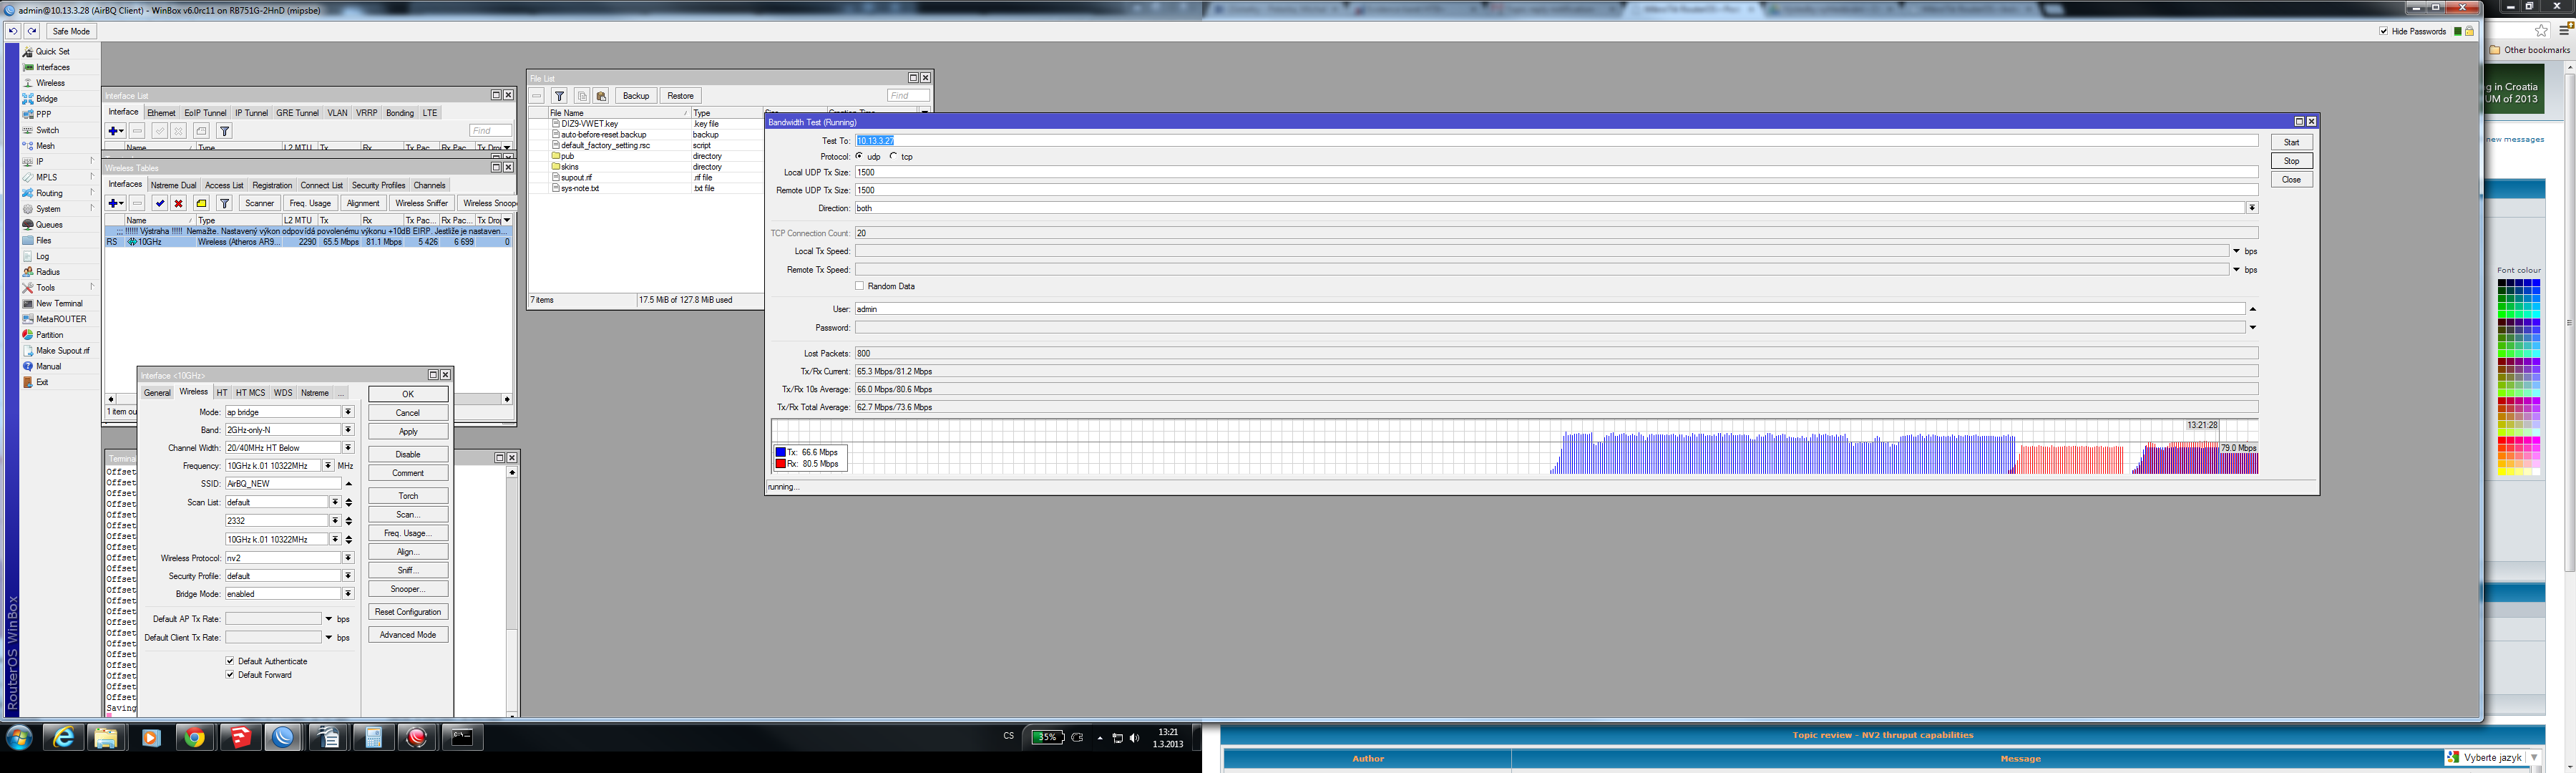Open Google Chrome from the Windows taskbar
This screenshot has height=773, width=2576.
click(x=194, y=738)
